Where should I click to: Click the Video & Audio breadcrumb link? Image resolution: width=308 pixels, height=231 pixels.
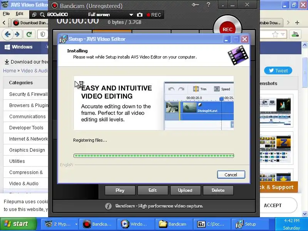coord(34,71)
